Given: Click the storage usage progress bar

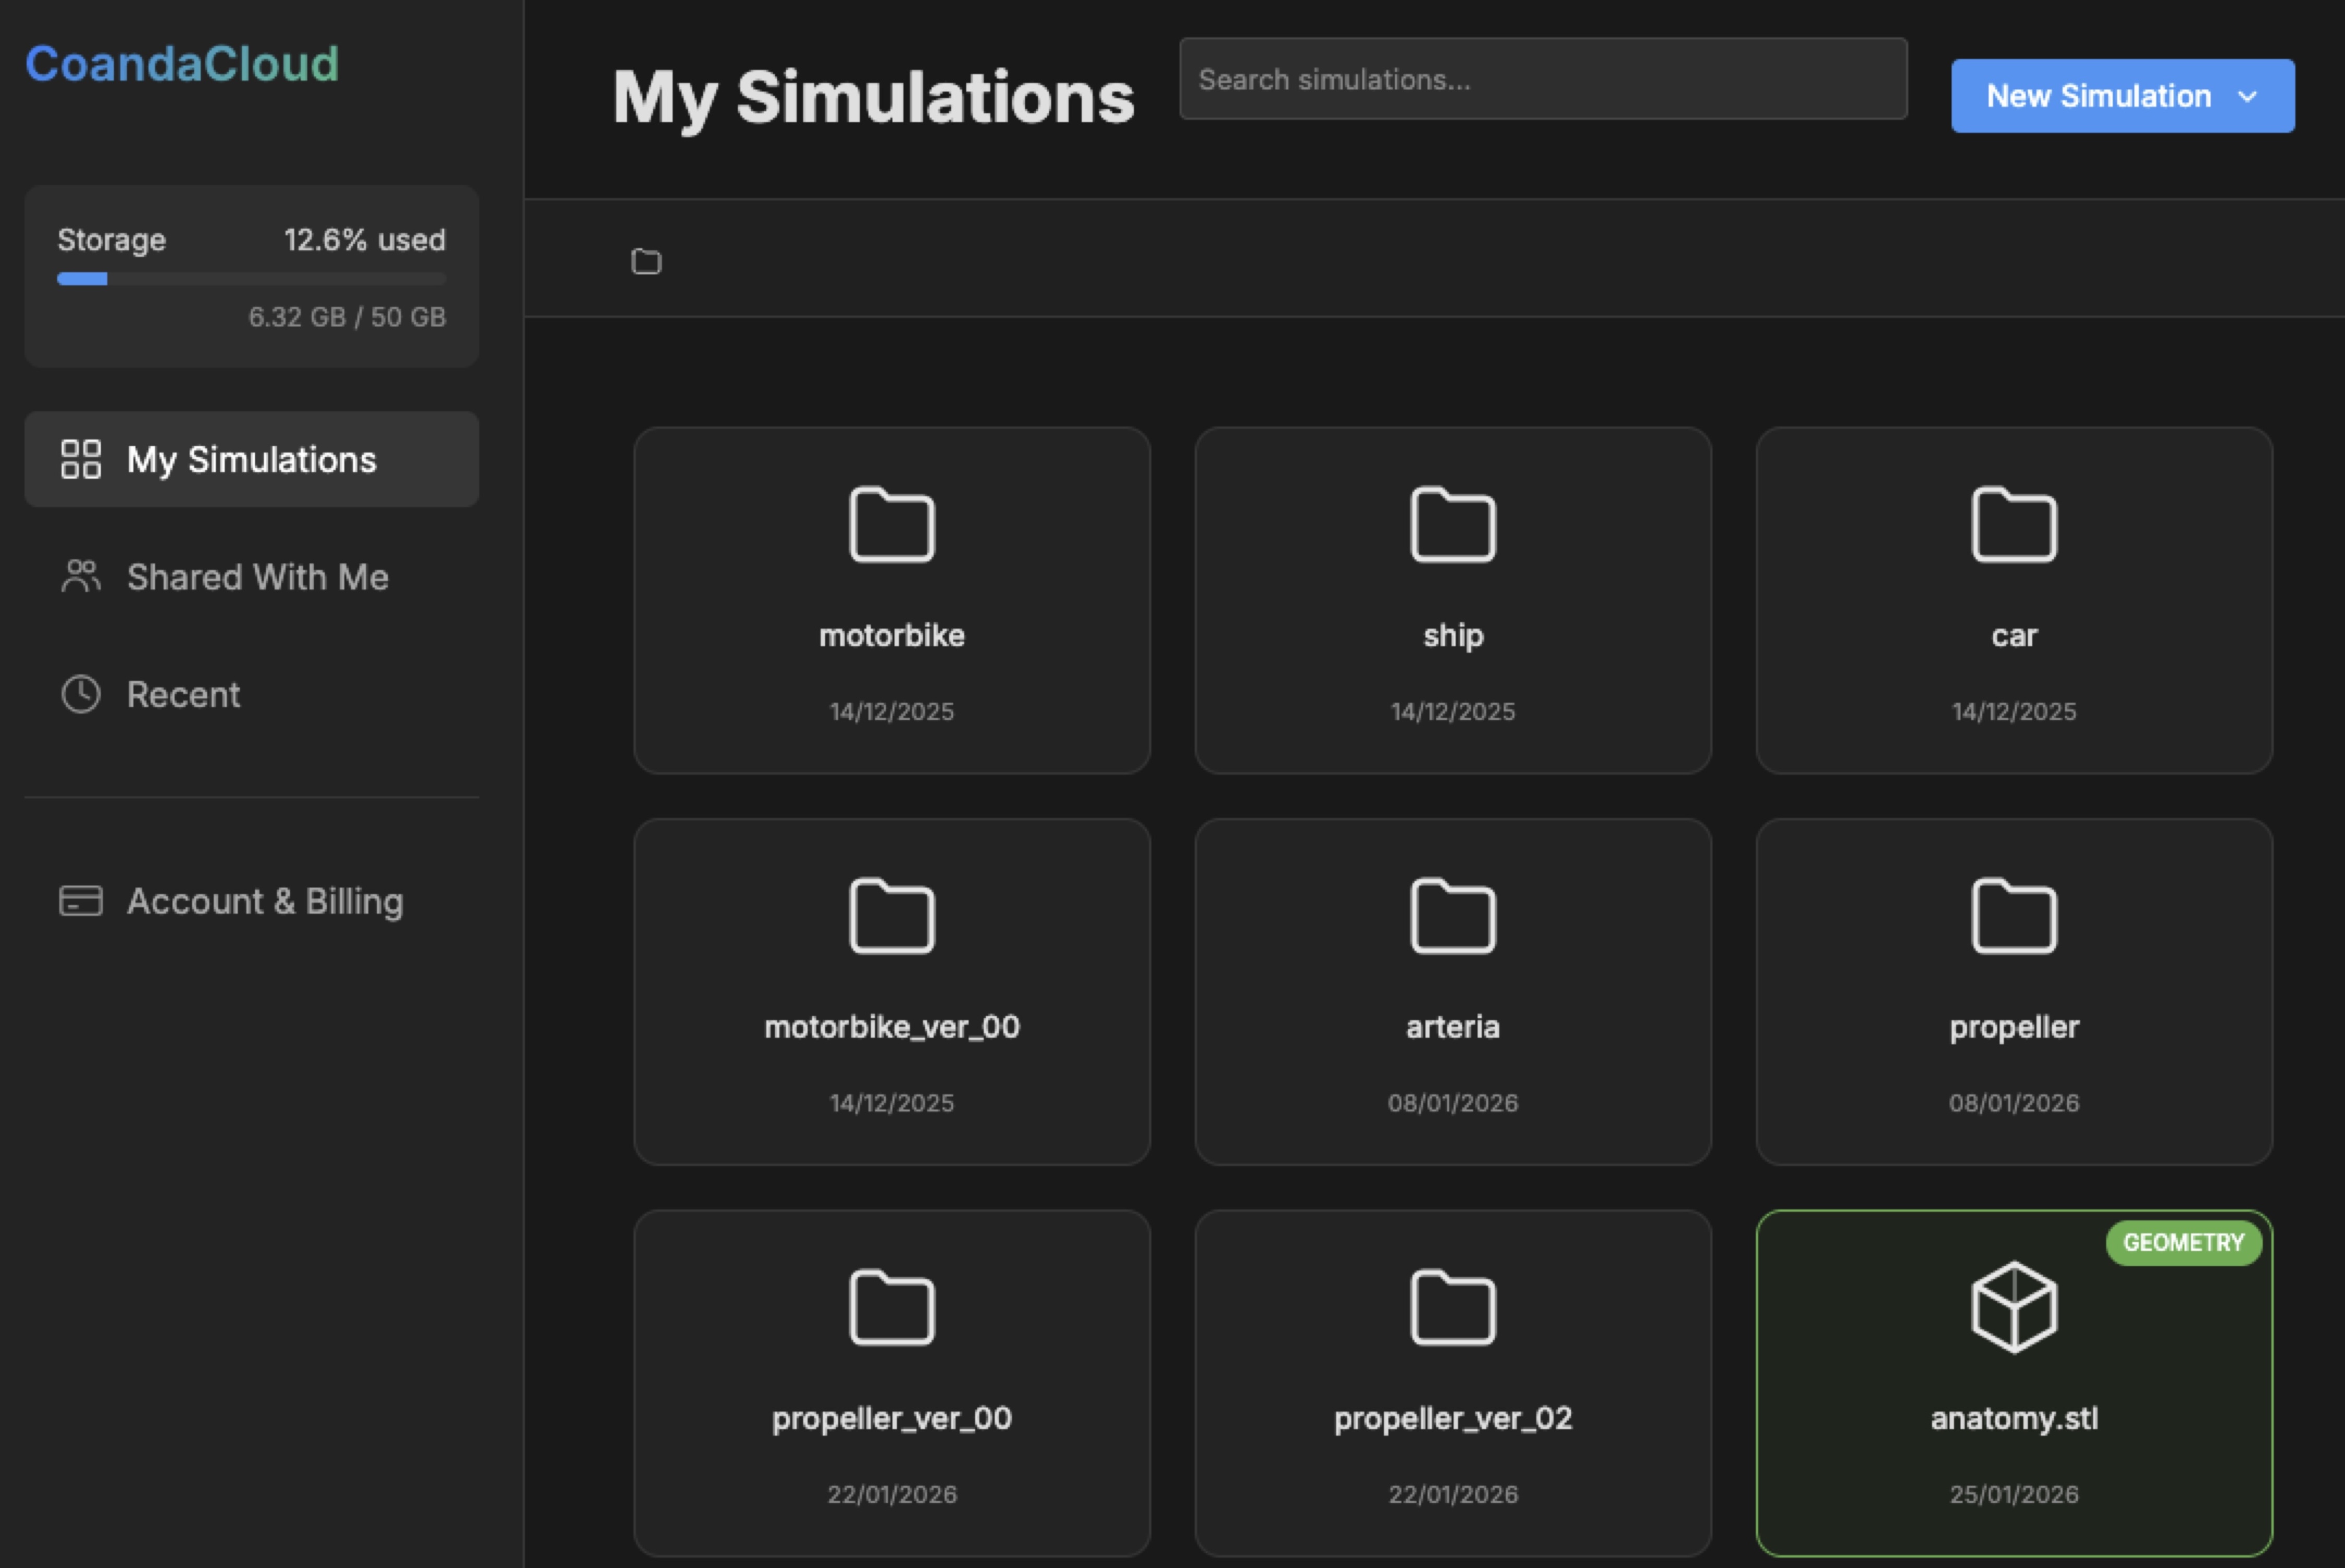Looking at the screenshot, I should pyautogui.click(x=251, y=279).
